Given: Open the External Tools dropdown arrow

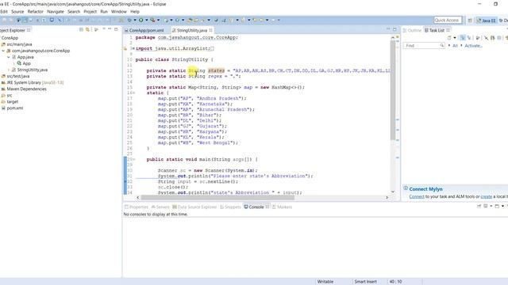Looking at the screenshot, I should tap(159, 20).
